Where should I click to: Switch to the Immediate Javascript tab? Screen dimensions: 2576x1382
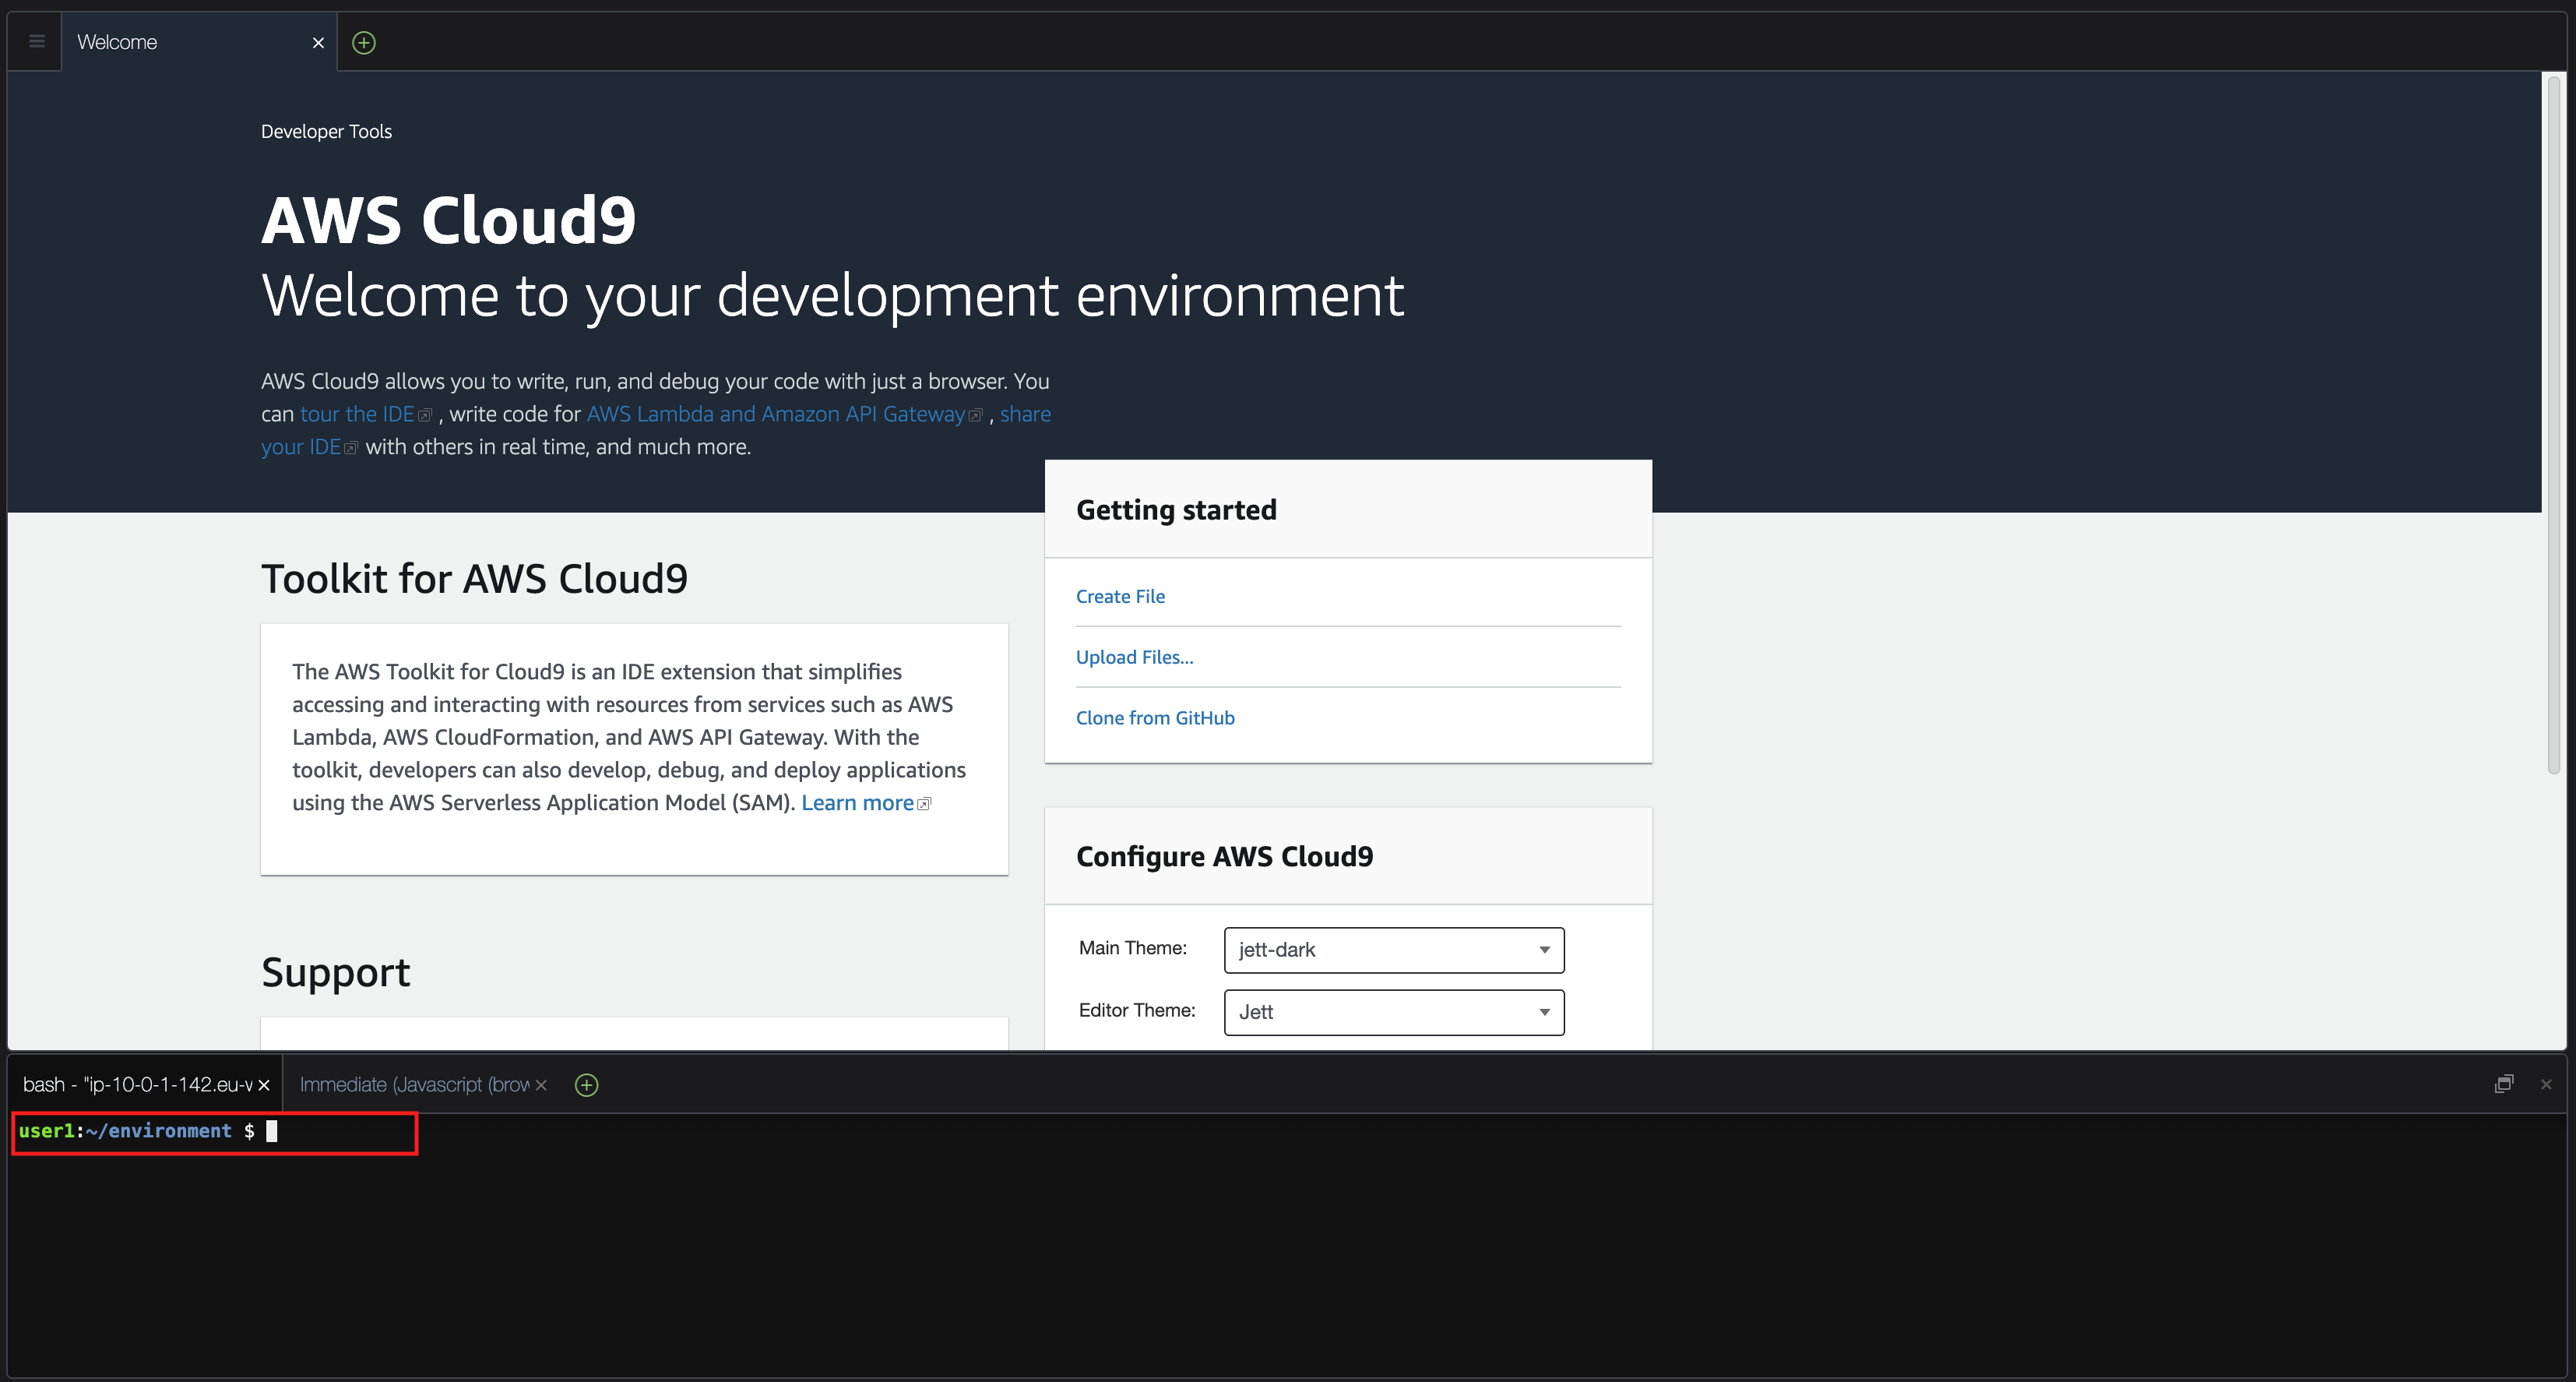coord(414,1084)
